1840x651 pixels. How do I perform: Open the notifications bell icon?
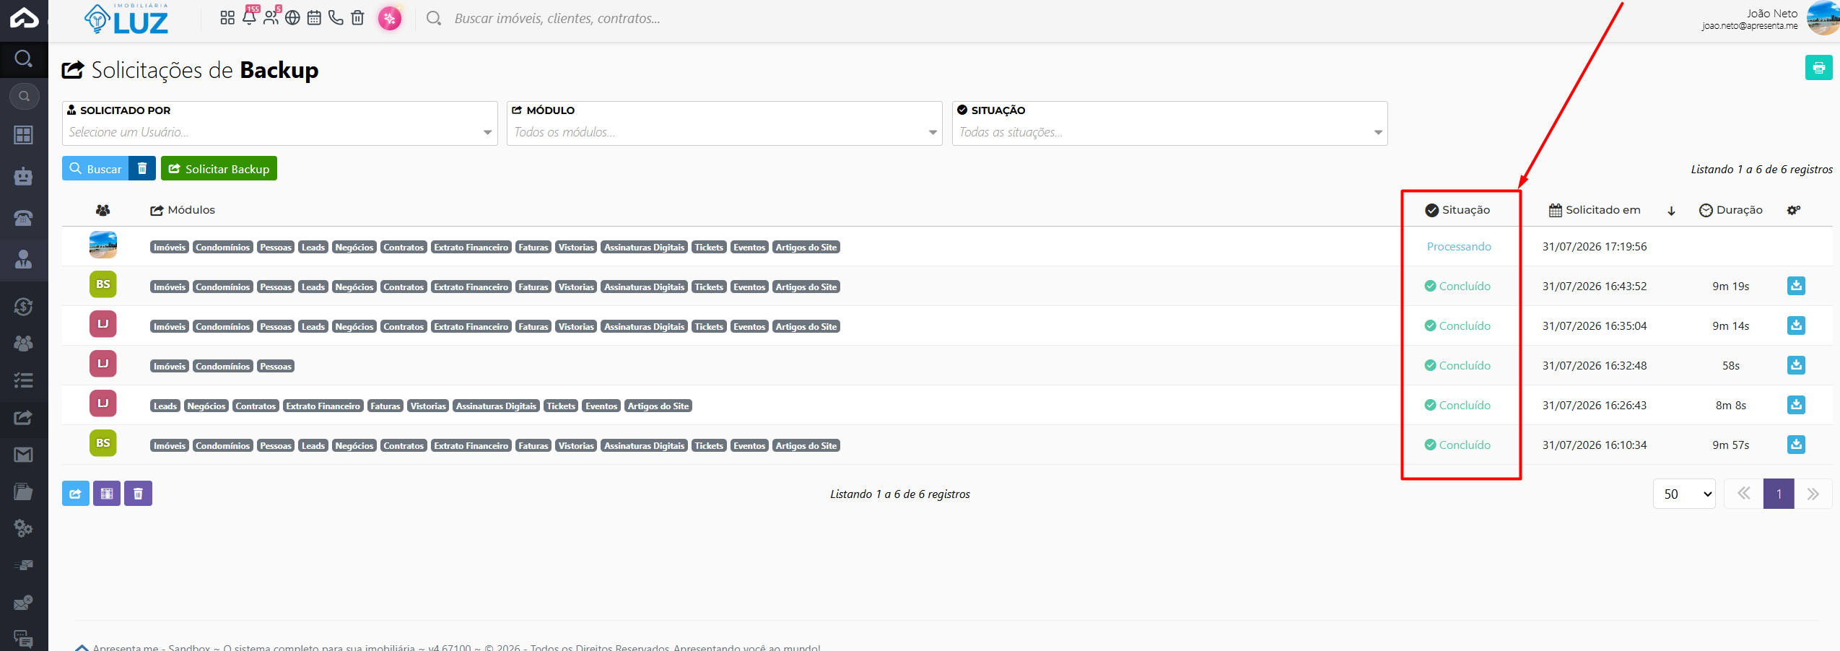249,17
